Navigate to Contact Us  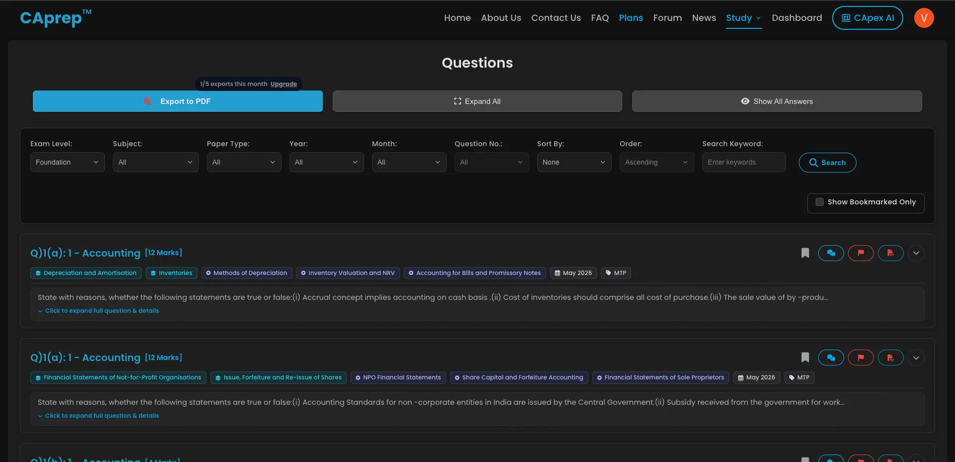tap(556, 18)
